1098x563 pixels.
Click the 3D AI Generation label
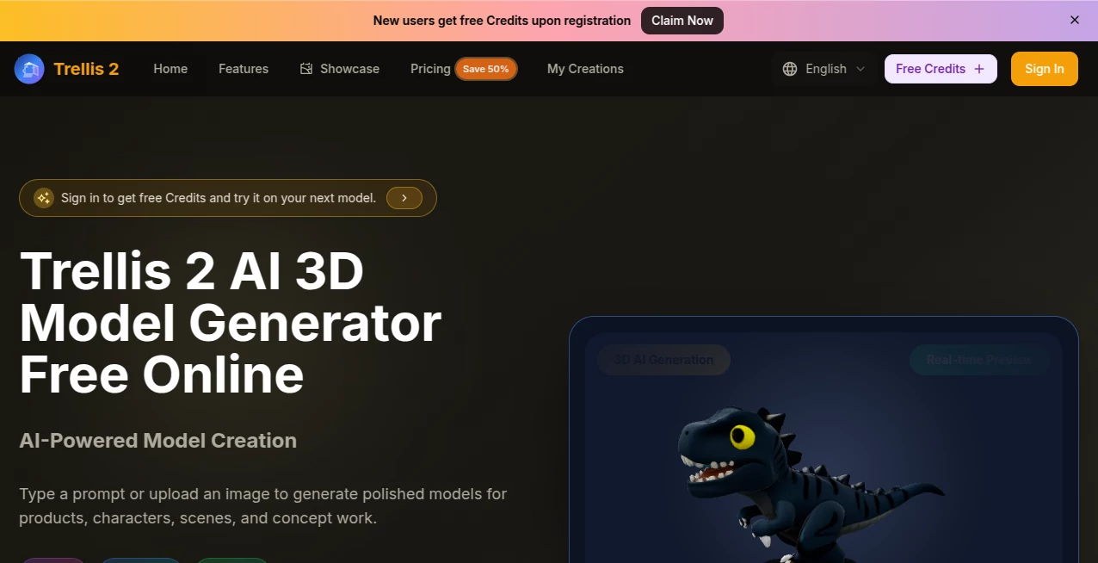663,360
